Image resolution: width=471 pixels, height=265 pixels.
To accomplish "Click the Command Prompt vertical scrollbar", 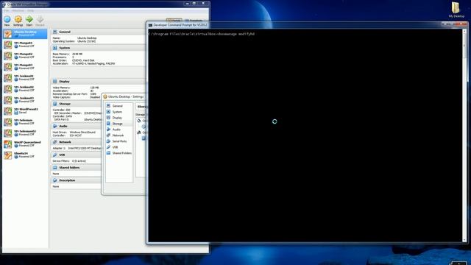I will 464,135.
